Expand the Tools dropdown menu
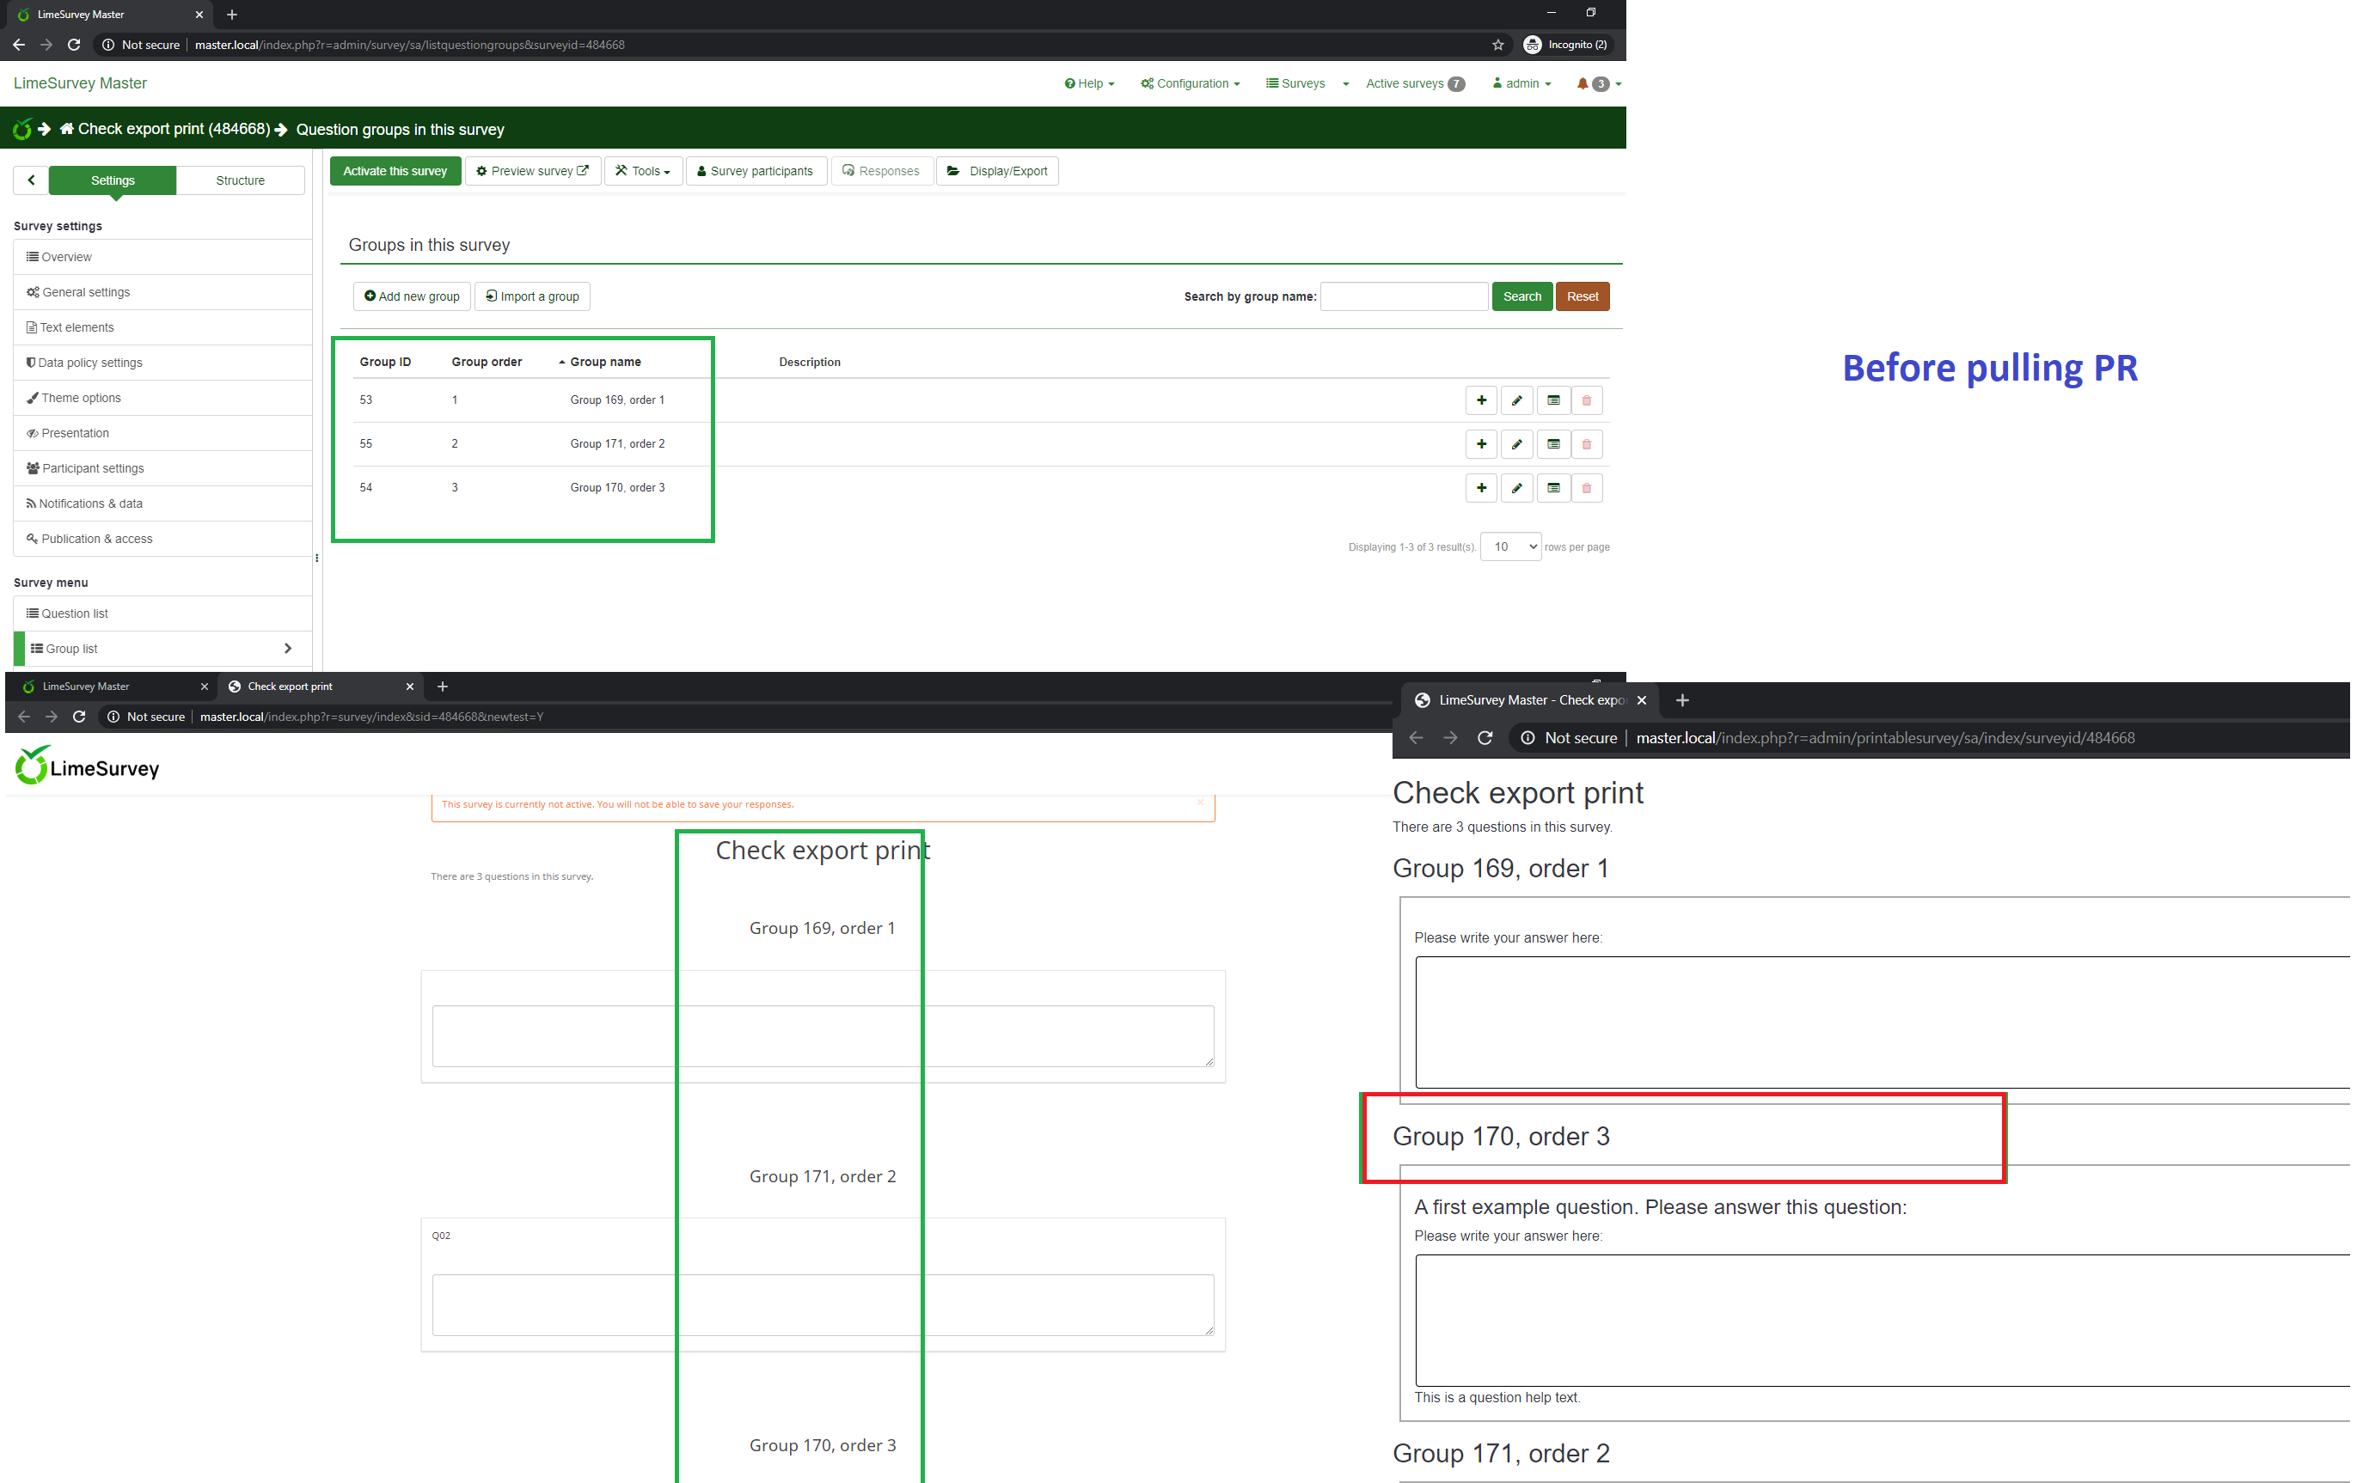This screenshot has height=1483, width=2357. 643,171
